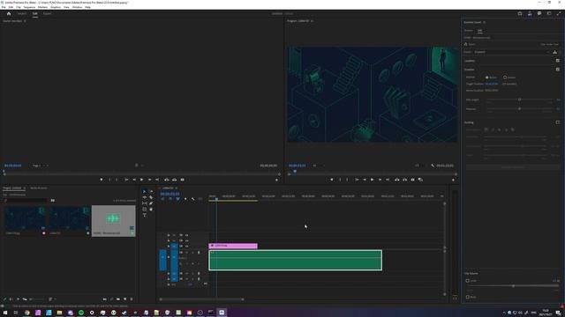Open Quick Export icon at top right
Image resolution: width=565 pixels, height=317 pixels.
point(520,14)
